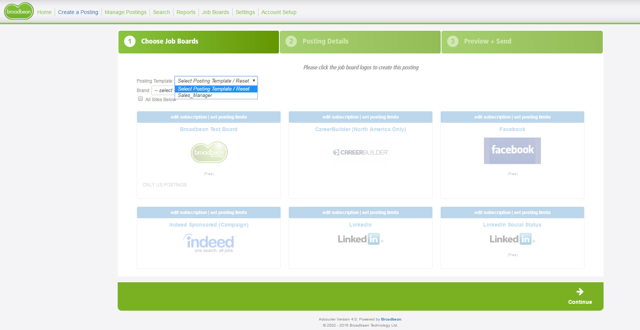Viewport: 640px width, 330px height.
Task: Switch to Preview + Send step
Action: (x=522, y=42)
